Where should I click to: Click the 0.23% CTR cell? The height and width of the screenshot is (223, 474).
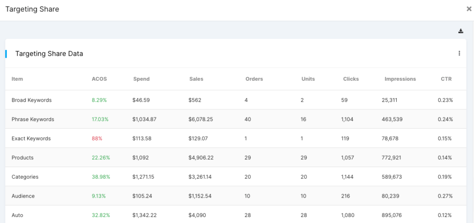[x=445, y=100]
